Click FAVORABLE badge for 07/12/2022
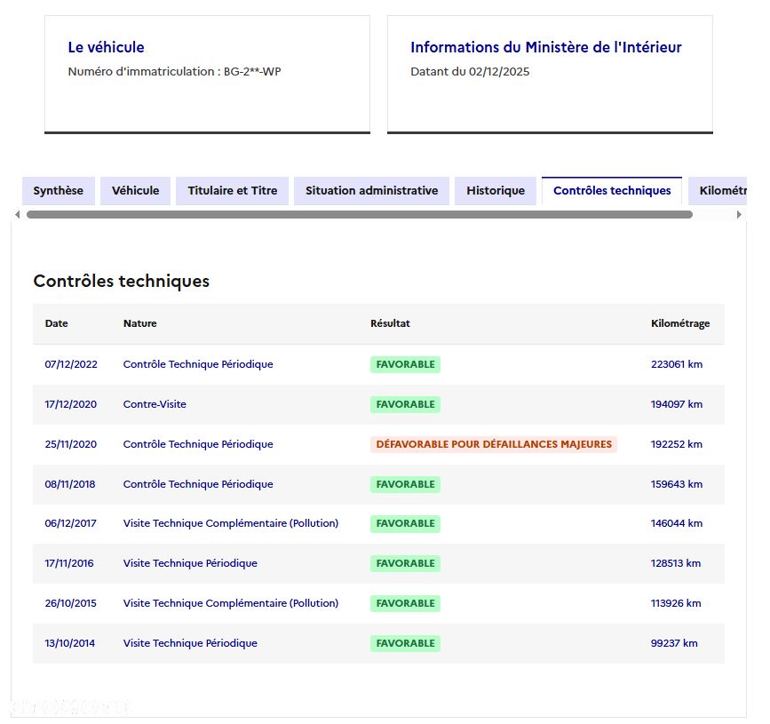This screenshot has height=724, width=770. pos(405,364)
